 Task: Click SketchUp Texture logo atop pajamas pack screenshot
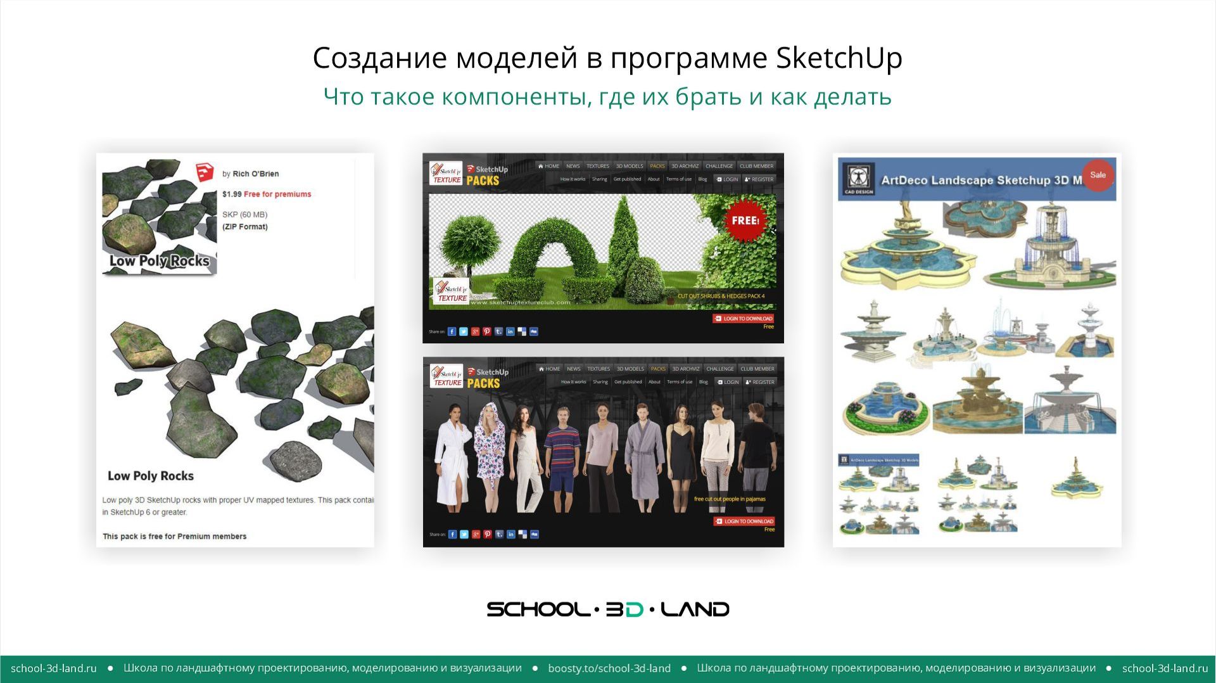click(446, 376)
